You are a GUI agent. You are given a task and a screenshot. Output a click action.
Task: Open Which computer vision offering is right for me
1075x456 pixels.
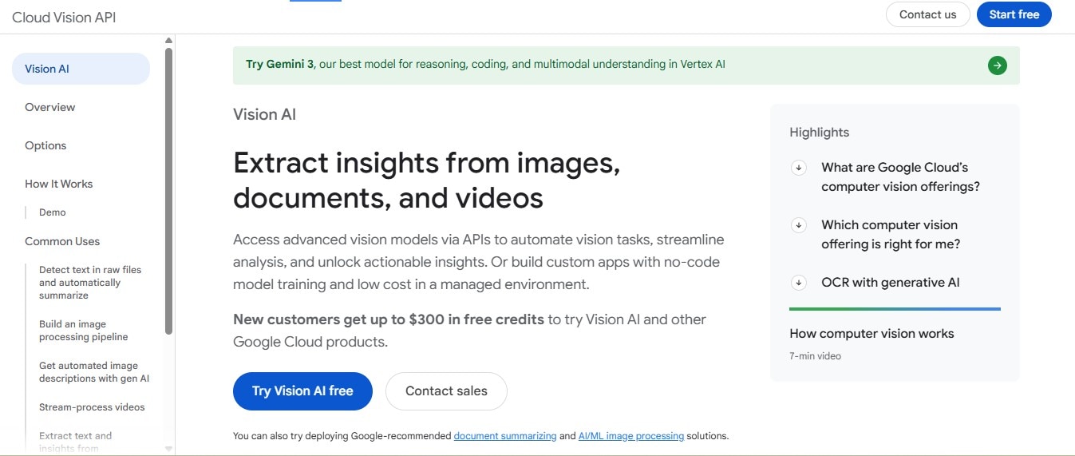891,235
